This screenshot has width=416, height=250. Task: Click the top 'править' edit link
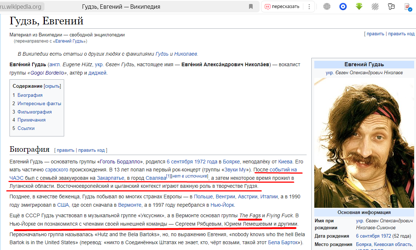[376, 33]
